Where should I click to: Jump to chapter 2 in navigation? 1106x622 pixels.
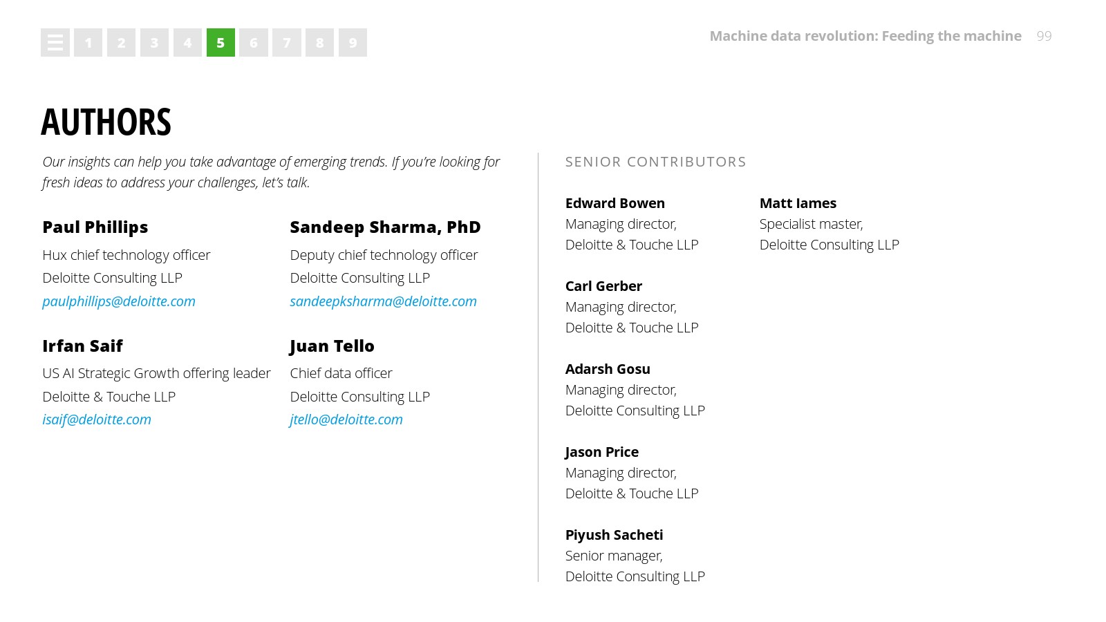(121, 43)
